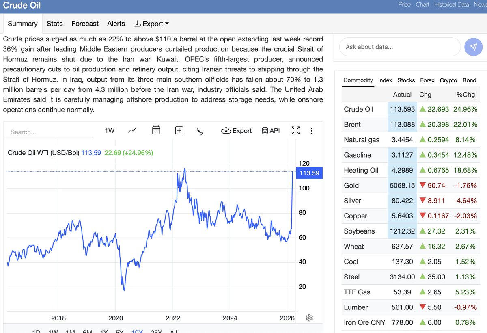The image size is (487, 333).
Task: Open the Steel commodity link
Action: [351, 277]
